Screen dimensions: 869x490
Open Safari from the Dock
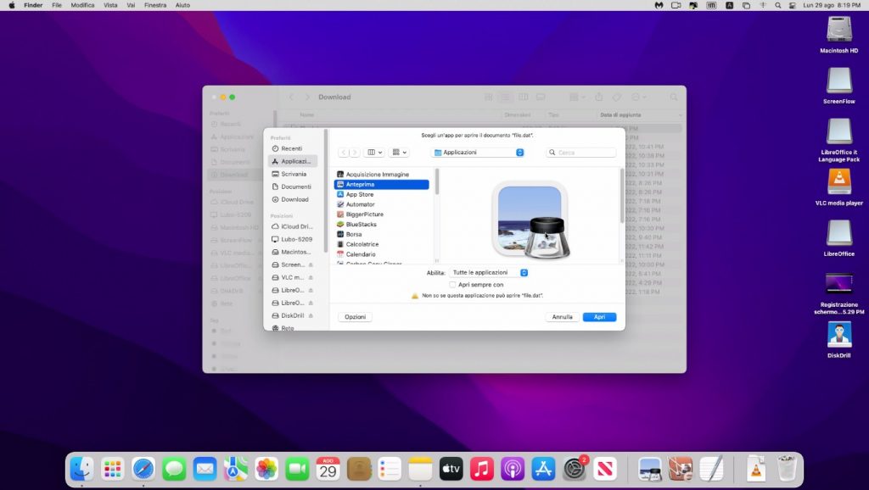click(143, 468)
